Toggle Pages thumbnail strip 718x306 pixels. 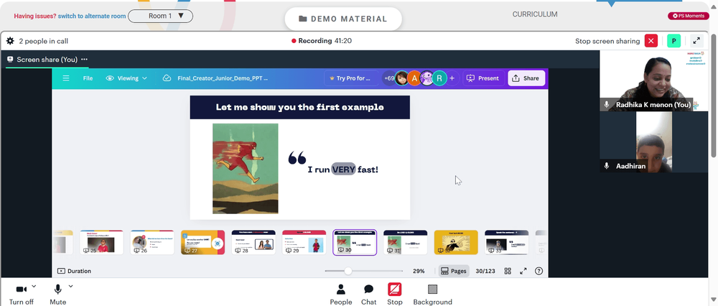[453, 272]
